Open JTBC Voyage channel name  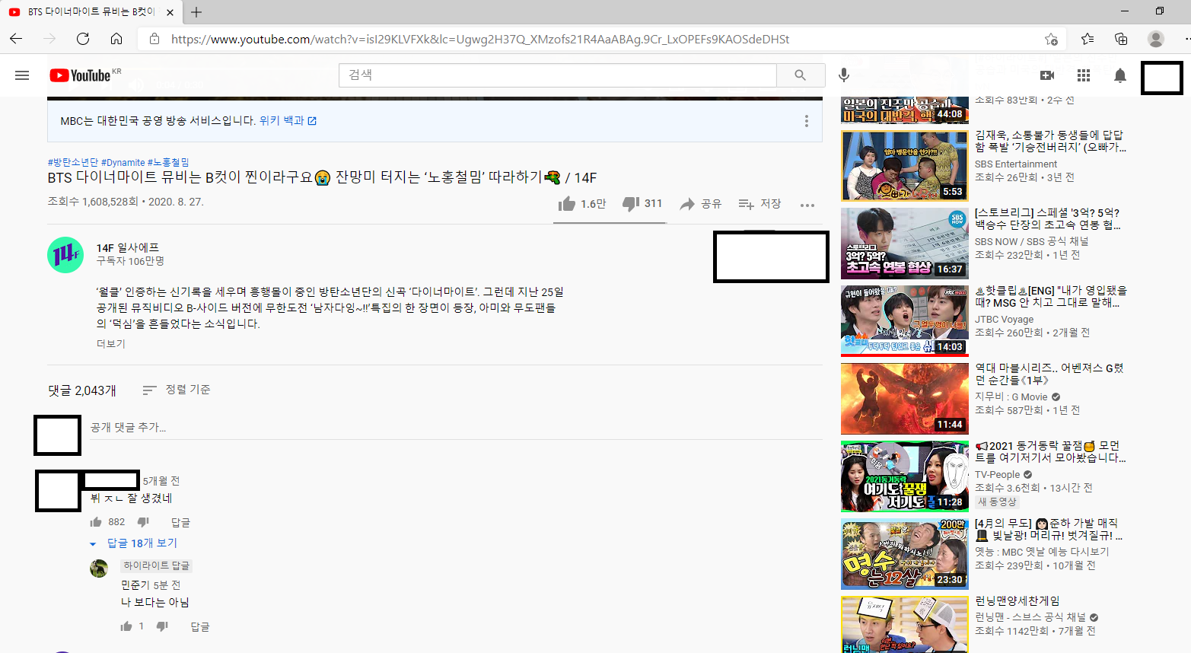(1005, 320)
